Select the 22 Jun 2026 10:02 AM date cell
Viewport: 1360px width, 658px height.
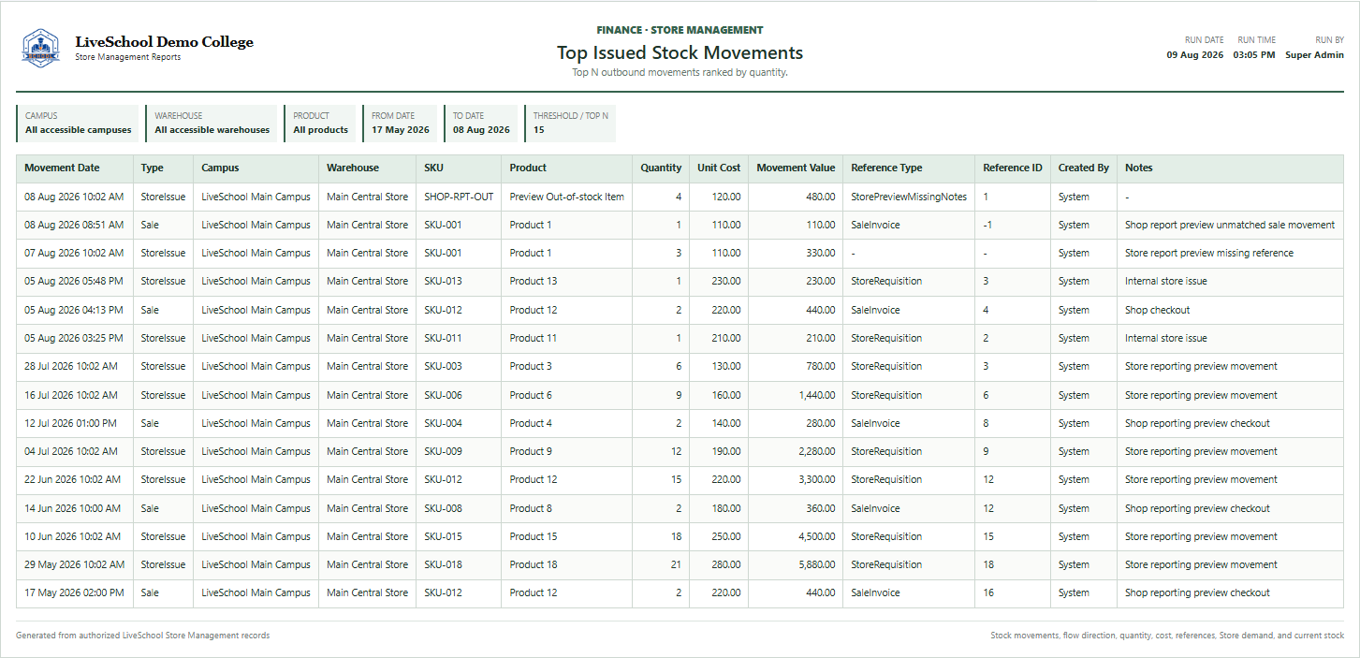click(75, 480)
